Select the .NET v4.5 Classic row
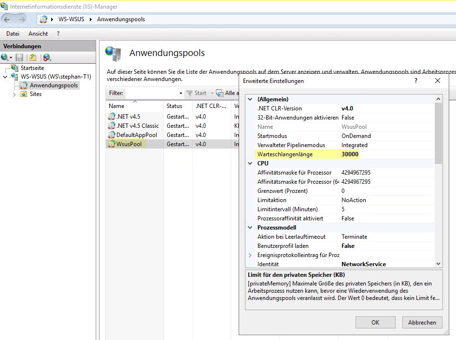 click(172, 126)
